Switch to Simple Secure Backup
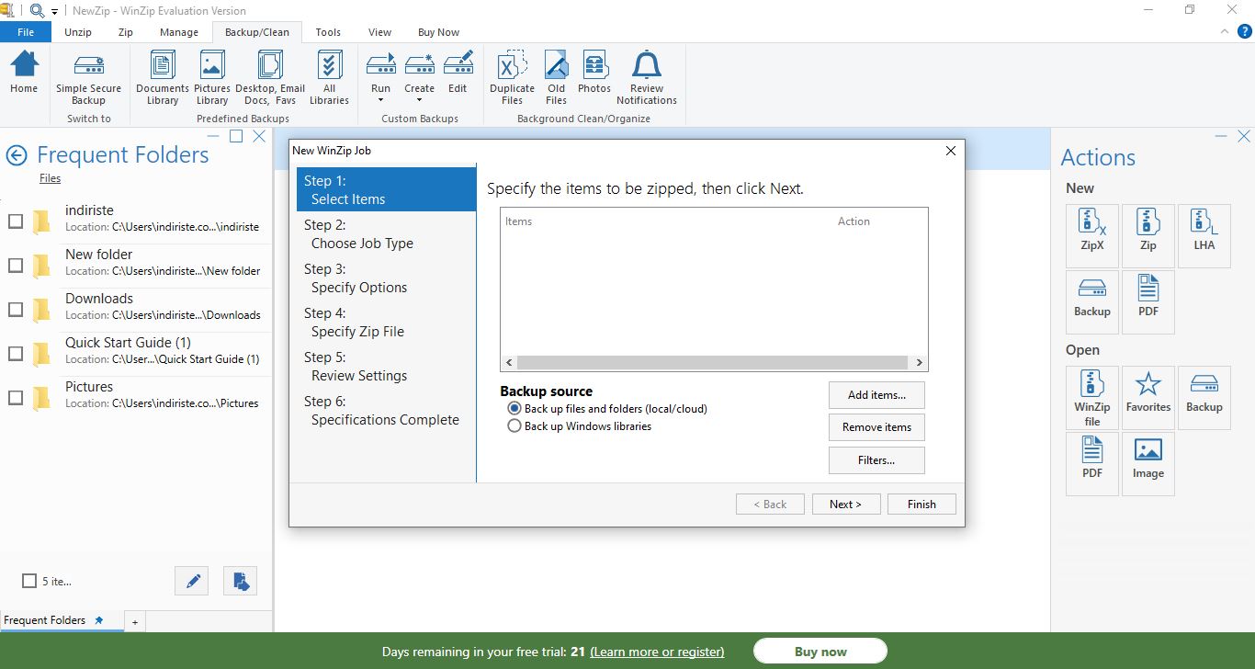Screen dimensions: 1255x669 click(x=88, y=79)
